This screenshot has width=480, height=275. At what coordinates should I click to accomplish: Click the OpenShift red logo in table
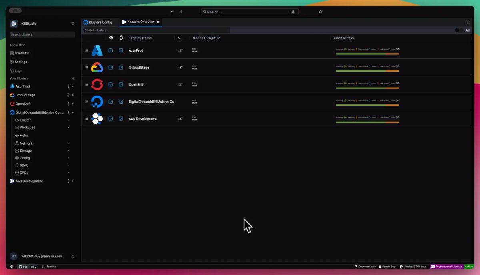(x=97, y=84)
